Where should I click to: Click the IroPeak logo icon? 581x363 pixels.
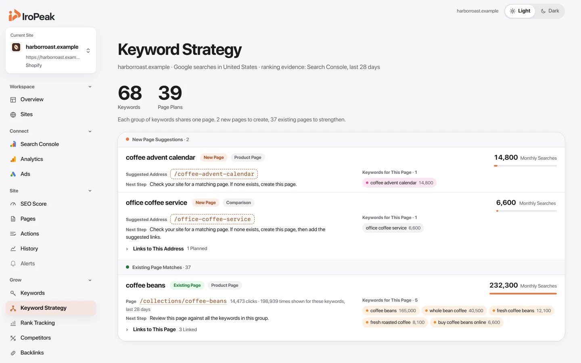click(15, 15)
